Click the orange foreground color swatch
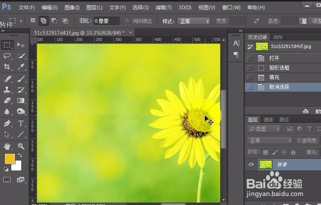The image size is (321, 205). coord(9,158)
